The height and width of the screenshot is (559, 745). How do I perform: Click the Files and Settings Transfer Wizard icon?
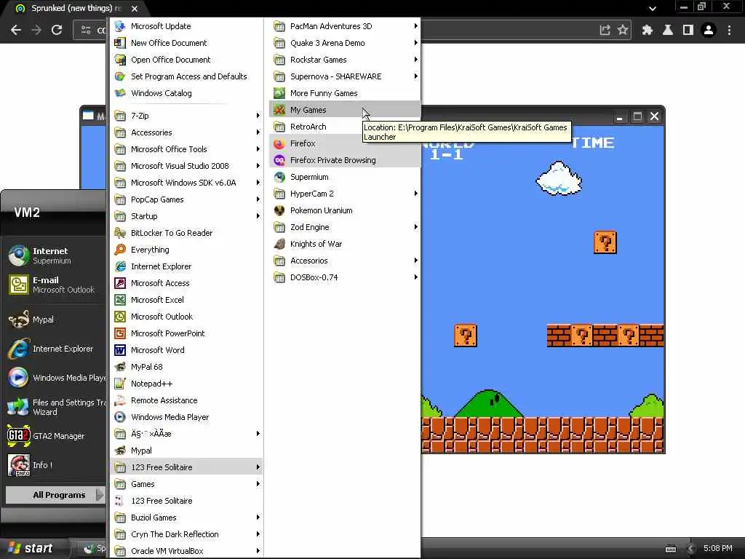pos(18,407)
